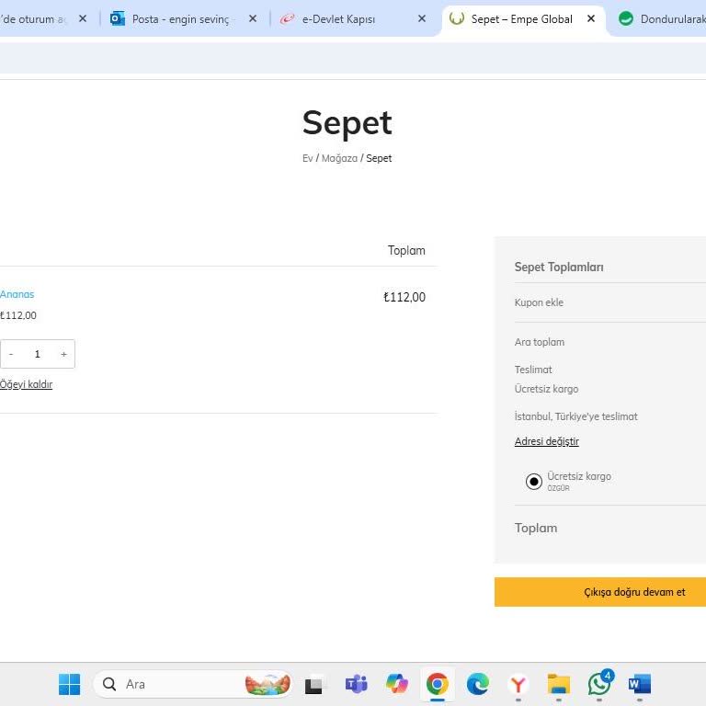706x706 pixels.
Task: Click the quantity field showing 1
Action: point(38,354)
